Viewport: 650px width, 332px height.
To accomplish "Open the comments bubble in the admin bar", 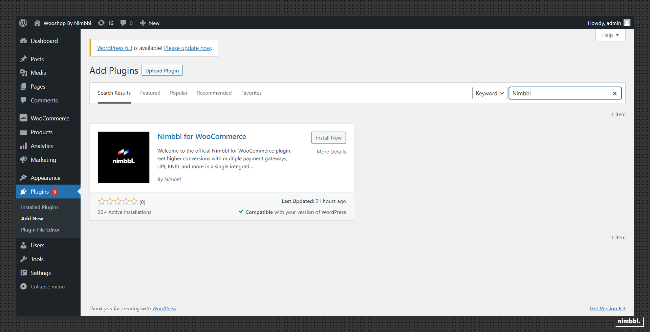I will (123, 23).
